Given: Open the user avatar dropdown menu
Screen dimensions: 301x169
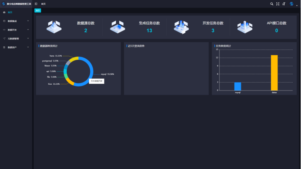Looking at the screenshot, I should pyautogui.click(x=292, y=4).
